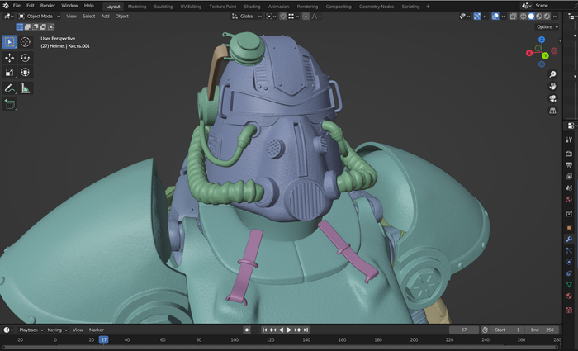Viewport: 578px width, 351px height.
Task: Activate the Rotate tool
Action: [x=26, y=58]
